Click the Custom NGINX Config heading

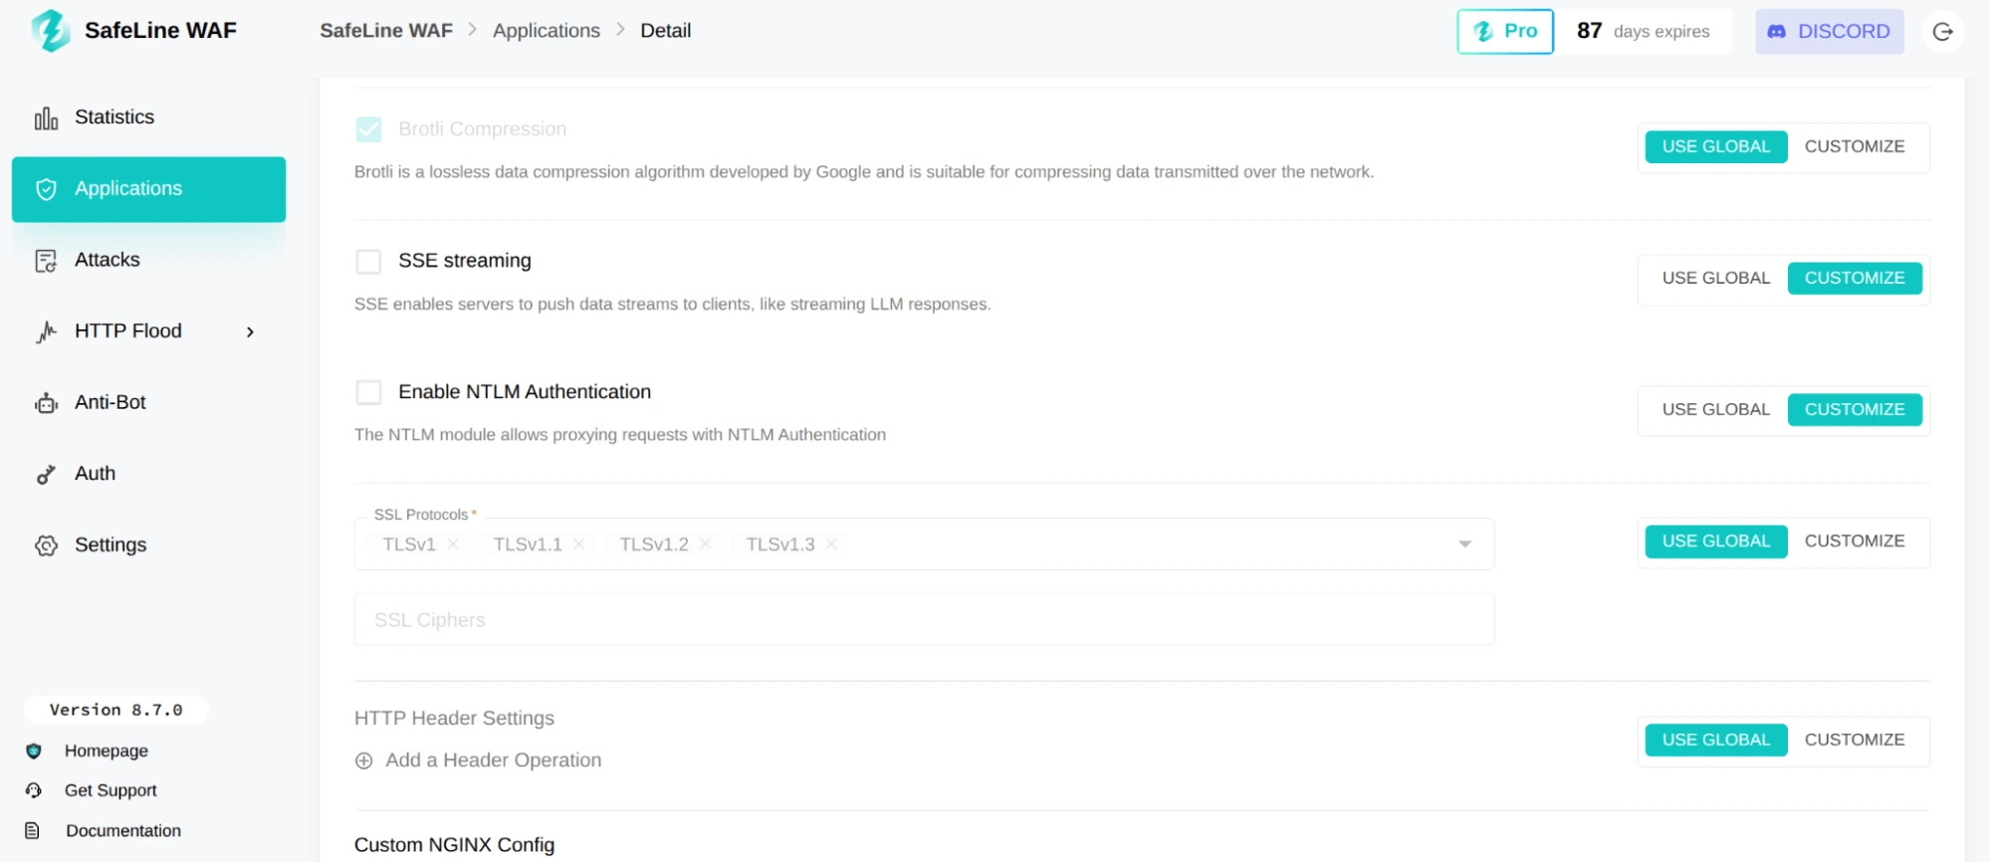455,845
